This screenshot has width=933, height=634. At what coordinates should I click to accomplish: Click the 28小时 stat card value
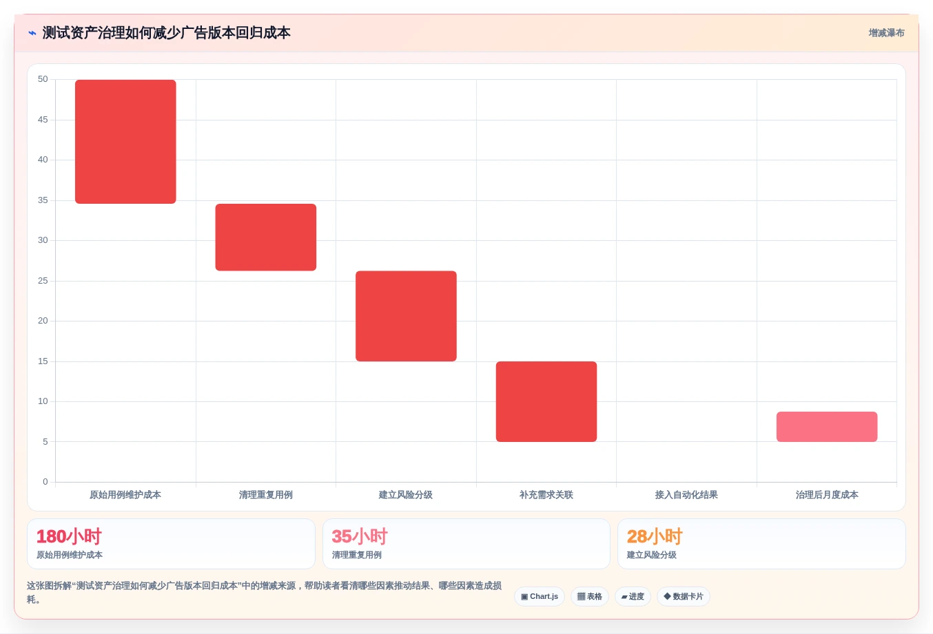pyautogui.click(x=655, y=536)
